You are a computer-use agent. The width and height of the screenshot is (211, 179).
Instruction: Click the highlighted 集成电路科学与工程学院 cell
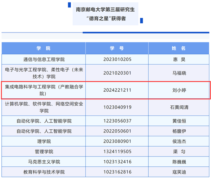(x=44, y=90)
